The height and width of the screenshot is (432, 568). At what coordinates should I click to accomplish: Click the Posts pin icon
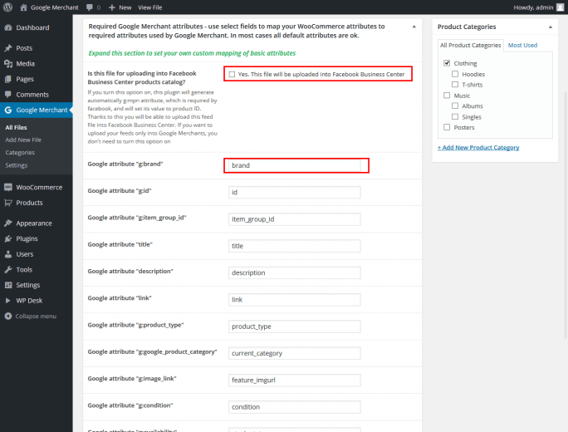8,48
